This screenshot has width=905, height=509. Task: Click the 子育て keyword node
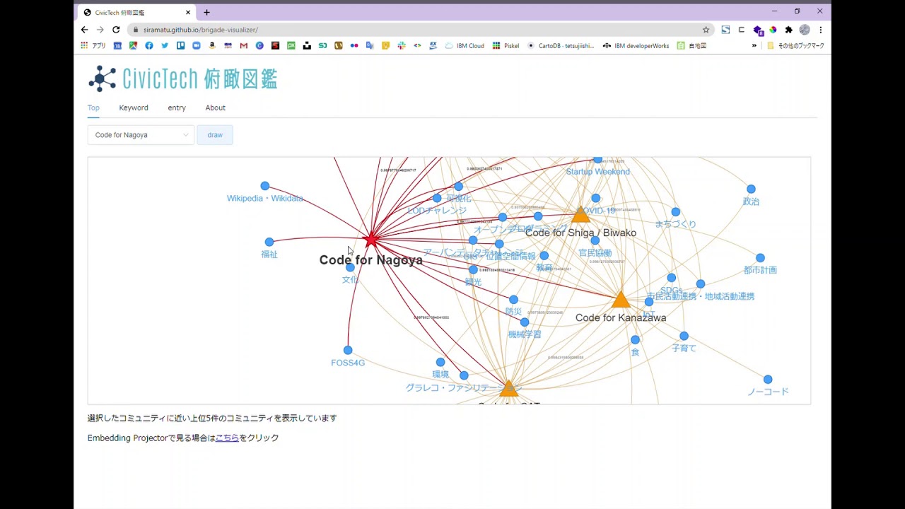[x=684, y=336]
